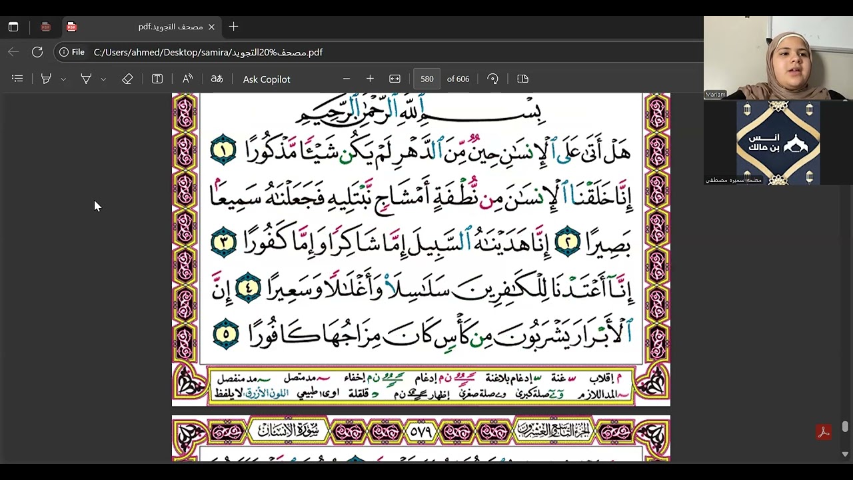
Task: Toggle fit to width view
Action: click(395, 79)
